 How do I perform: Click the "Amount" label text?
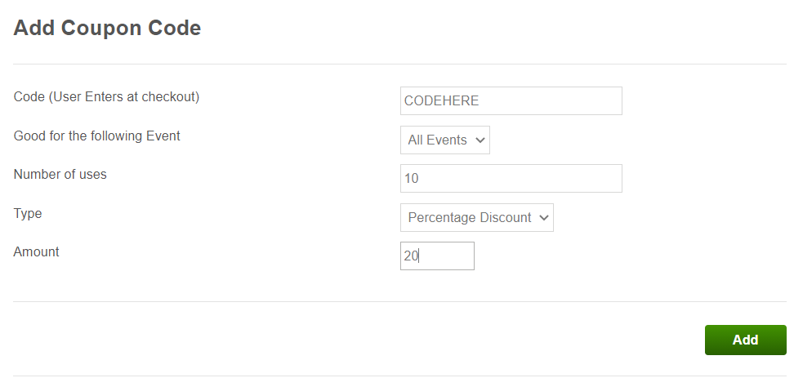coord(37,251)
